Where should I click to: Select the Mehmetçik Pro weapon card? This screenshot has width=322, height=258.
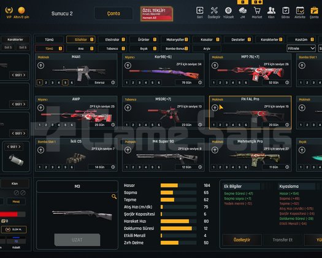(x=250, y=155)
